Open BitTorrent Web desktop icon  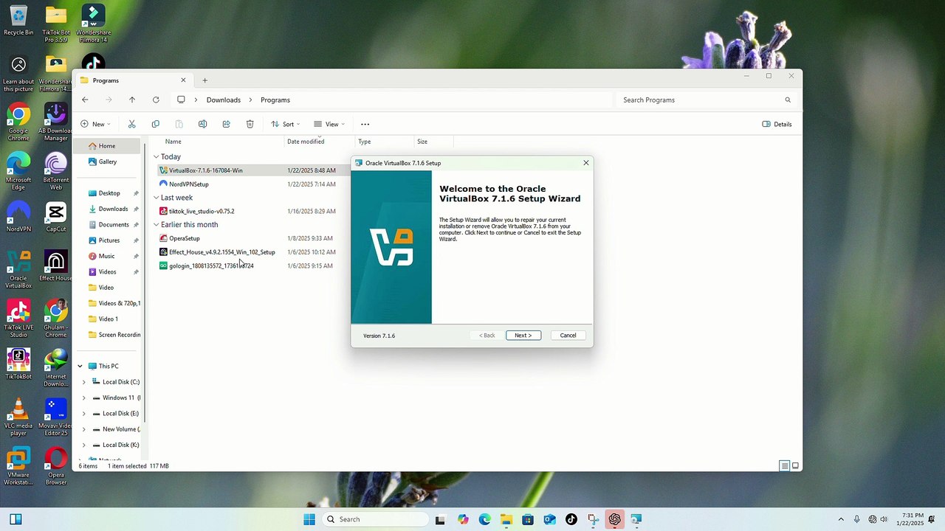[x=56, y=173]
